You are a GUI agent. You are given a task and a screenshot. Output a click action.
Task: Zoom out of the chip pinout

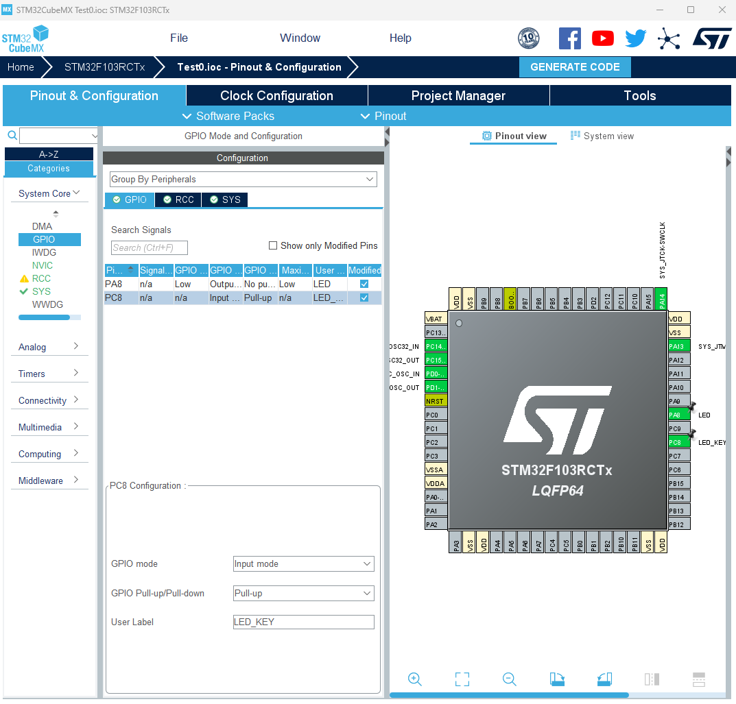[x=509, y=679]
